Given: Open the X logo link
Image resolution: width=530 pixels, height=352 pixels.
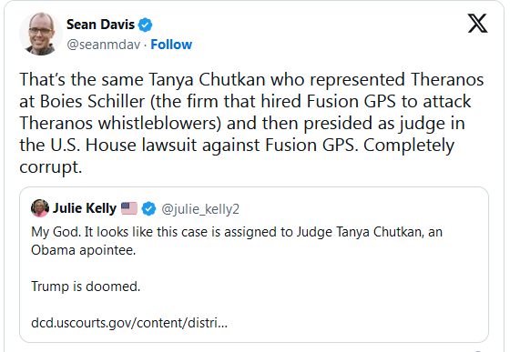Looking at the screenshot, I should click(x=477, y=24).
